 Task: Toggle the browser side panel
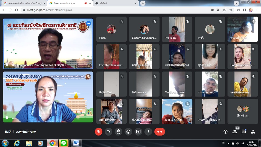tap(245, 10)
